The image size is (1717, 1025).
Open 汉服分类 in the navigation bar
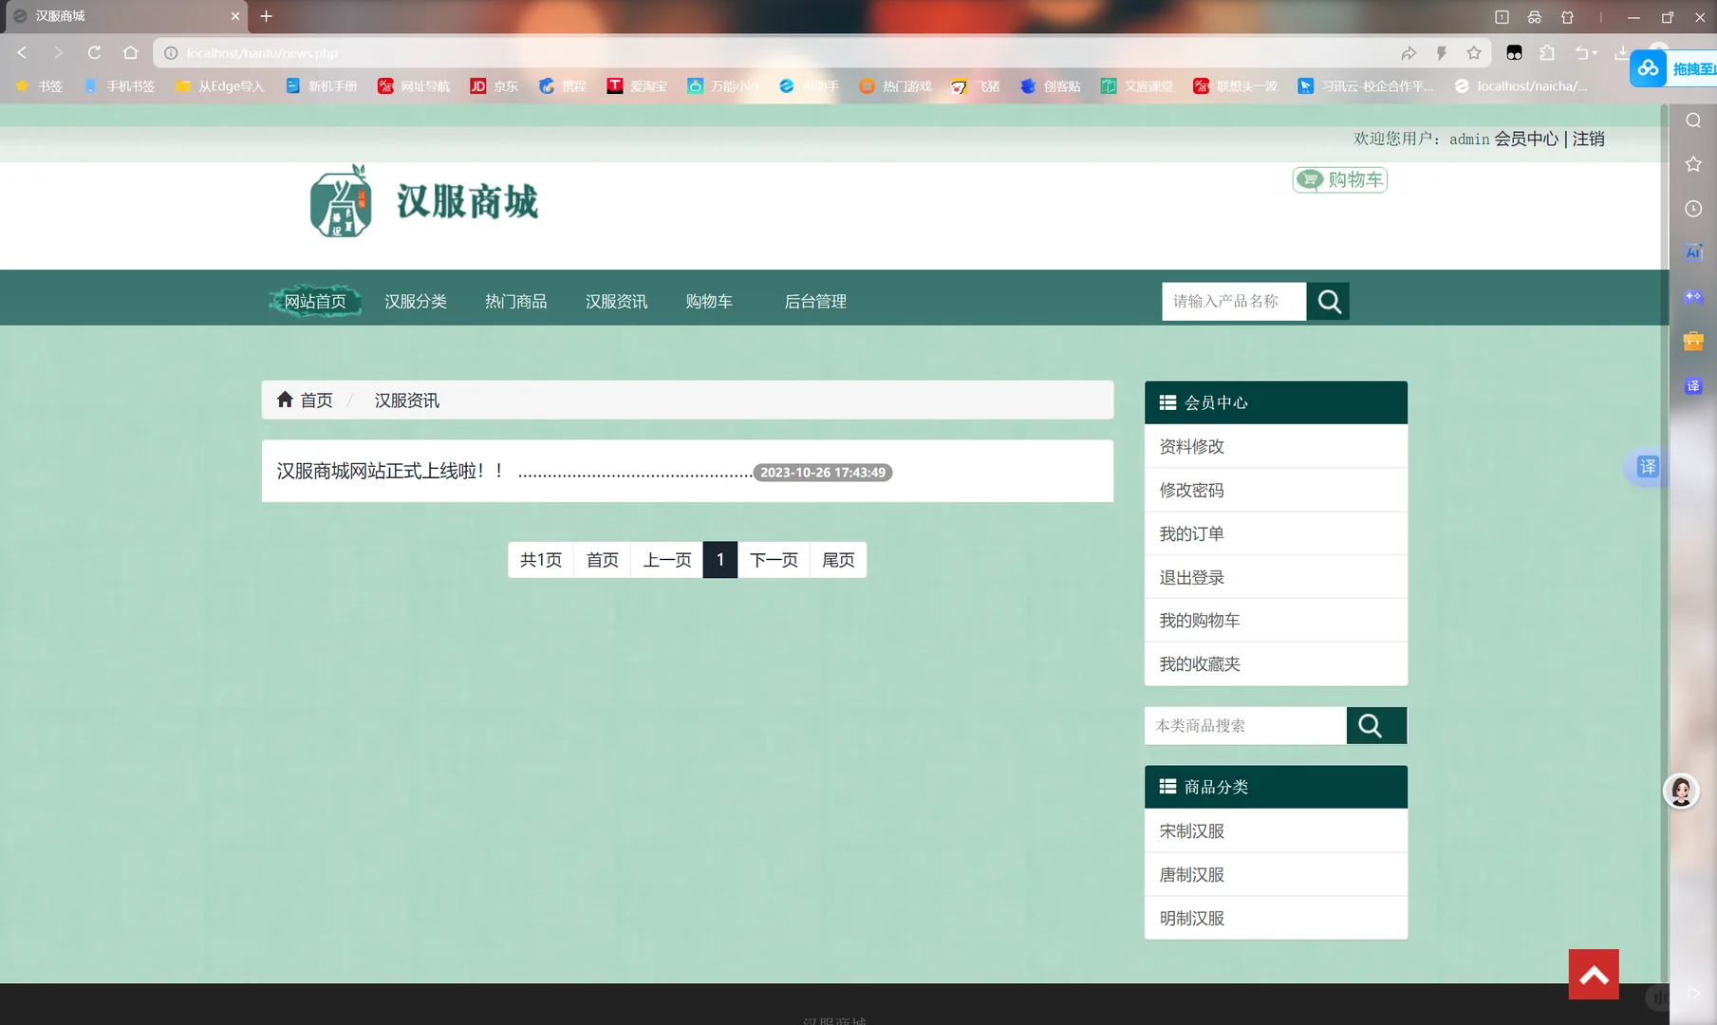coord(416,302)
